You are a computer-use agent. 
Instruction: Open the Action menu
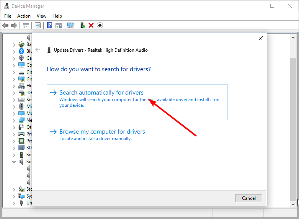click(x=24, y=16)
